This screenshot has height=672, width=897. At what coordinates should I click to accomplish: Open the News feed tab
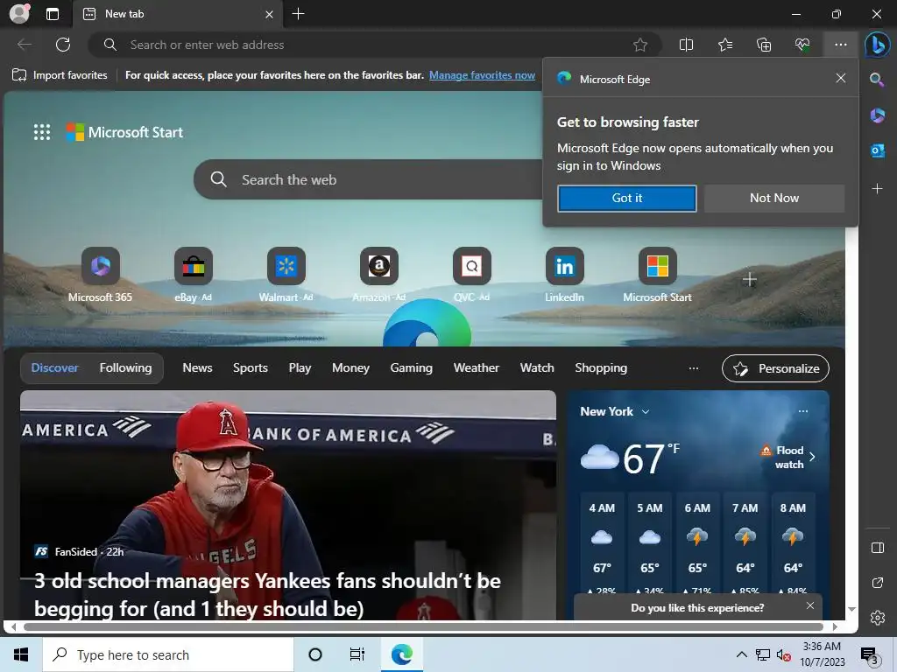[x=197, y=368]
